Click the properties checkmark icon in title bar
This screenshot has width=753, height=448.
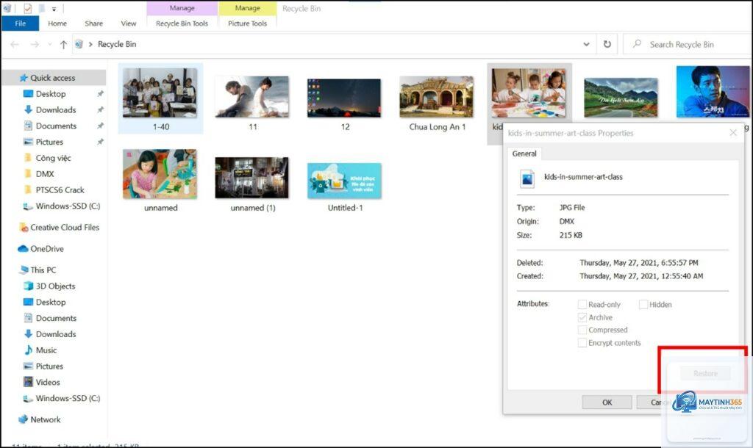(x=27, y=8)
